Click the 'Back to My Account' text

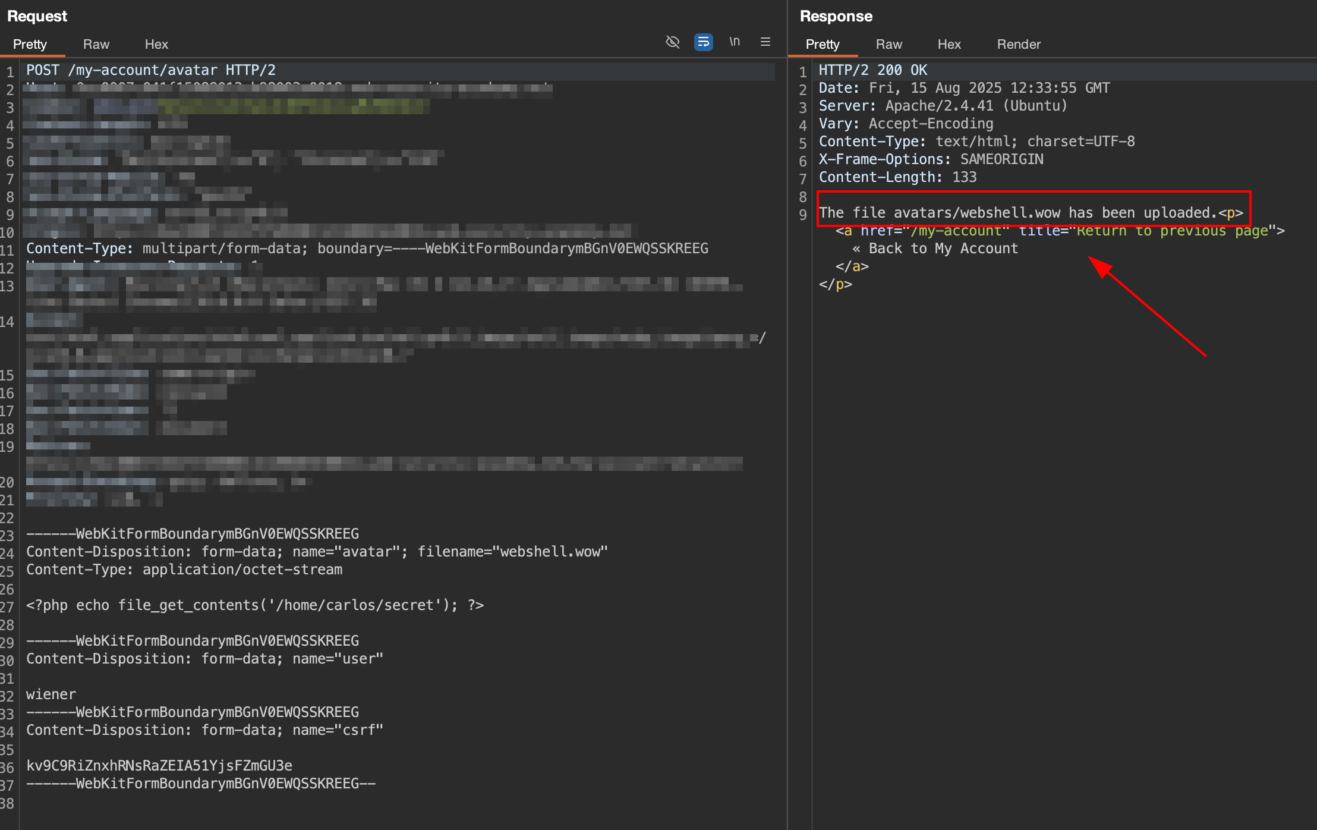(x=944, y=249)
